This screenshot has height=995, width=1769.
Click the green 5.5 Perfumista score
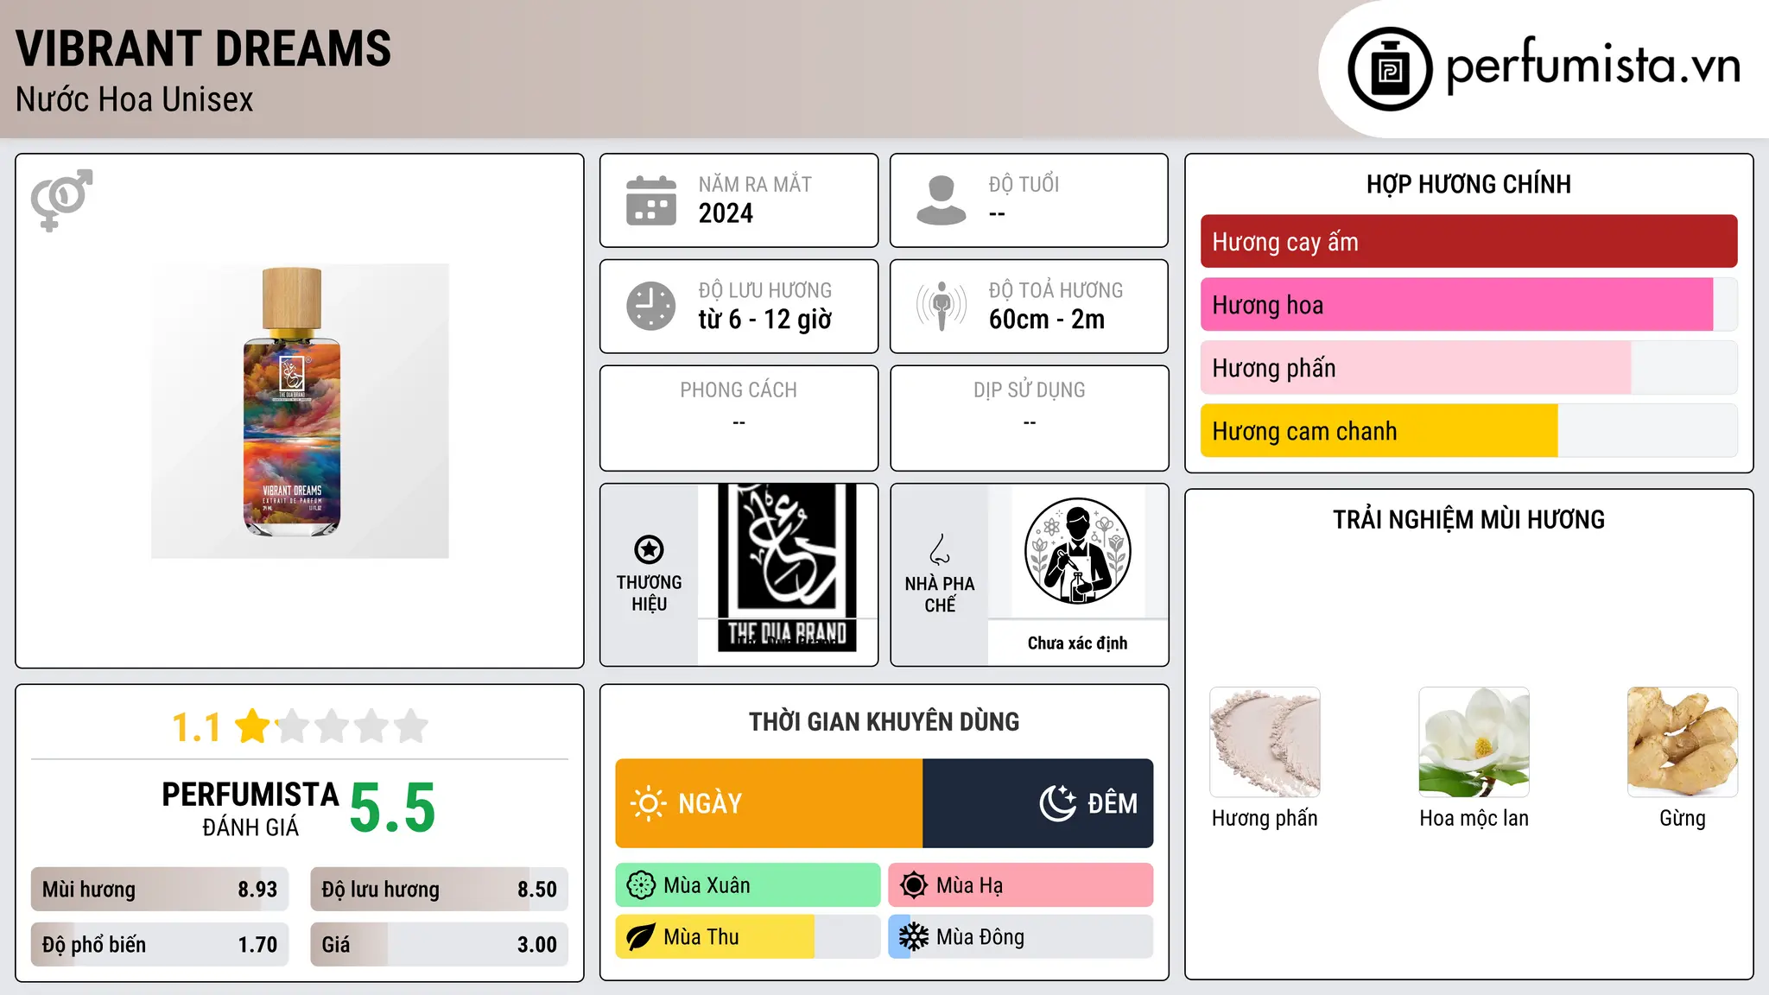393,808
